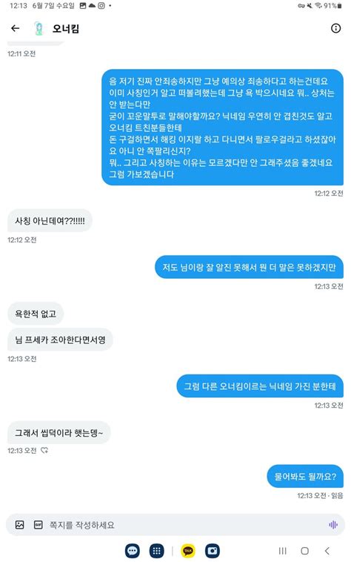Select the 물어봐도 될까요? message bubble

point(305,476)
